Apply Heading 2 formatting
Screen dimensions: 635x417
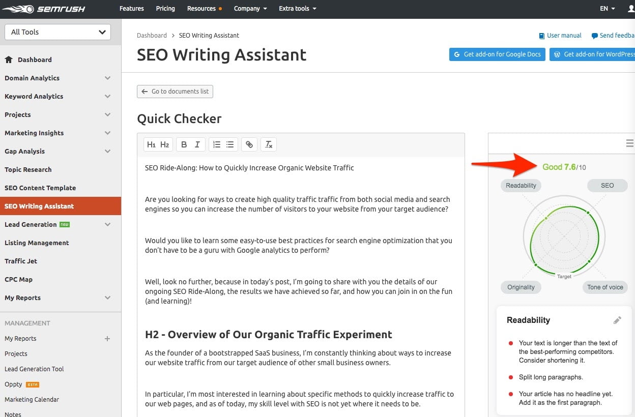click(165, 144)
